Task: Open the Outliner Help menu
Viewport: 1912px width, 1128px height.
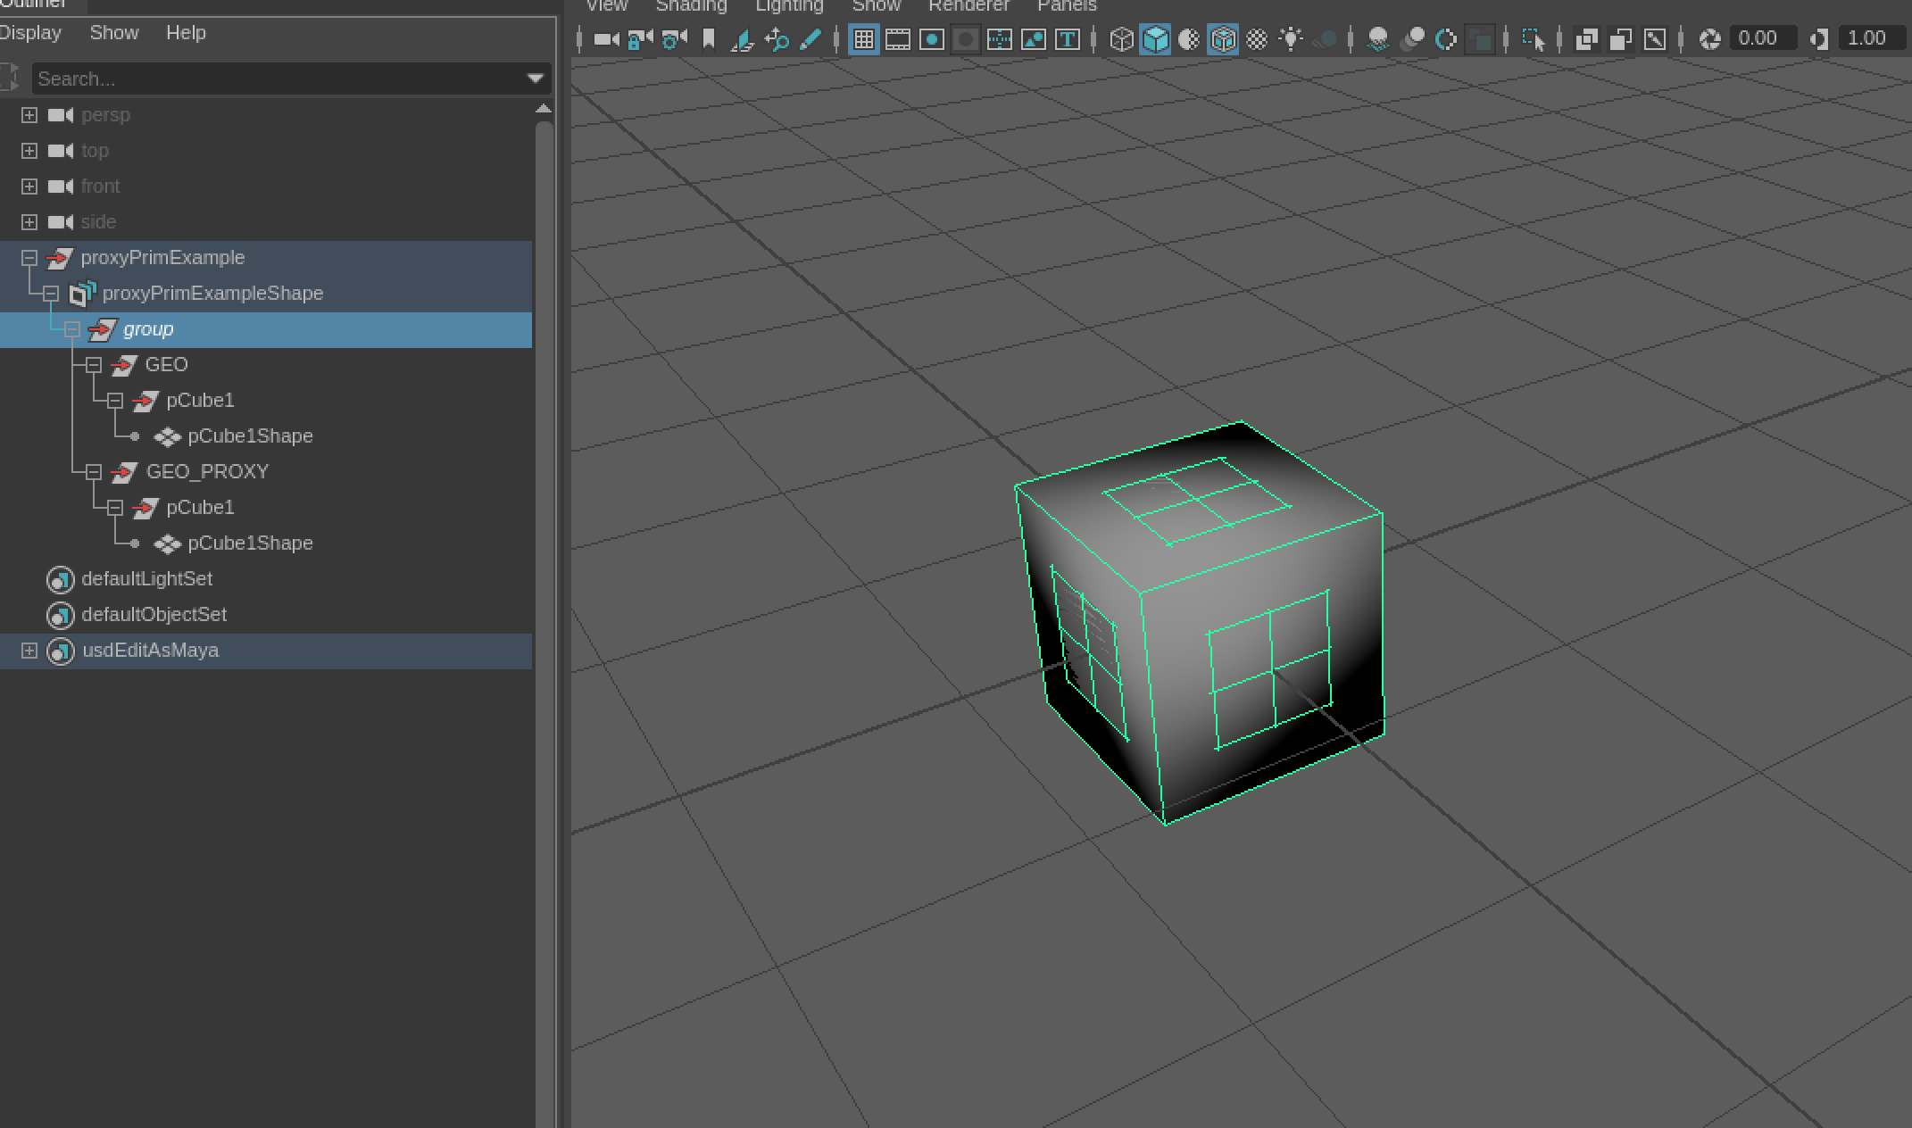Action: pos(186,33)
